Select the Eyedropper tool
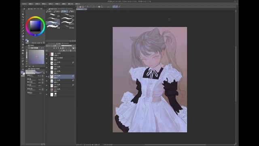Viewport: 259px width, 146px height. (23, 28)
